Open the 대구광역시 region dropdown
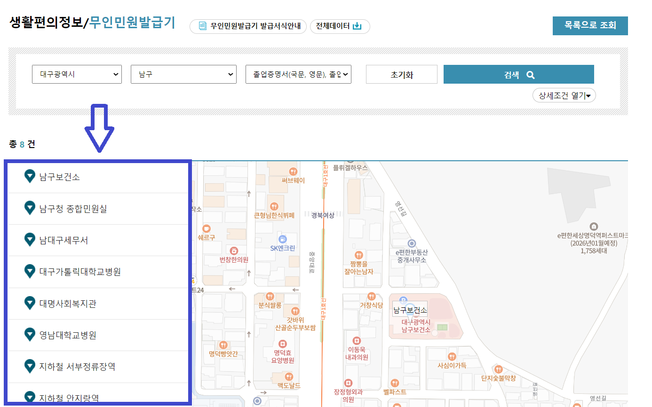 (77, 74)
